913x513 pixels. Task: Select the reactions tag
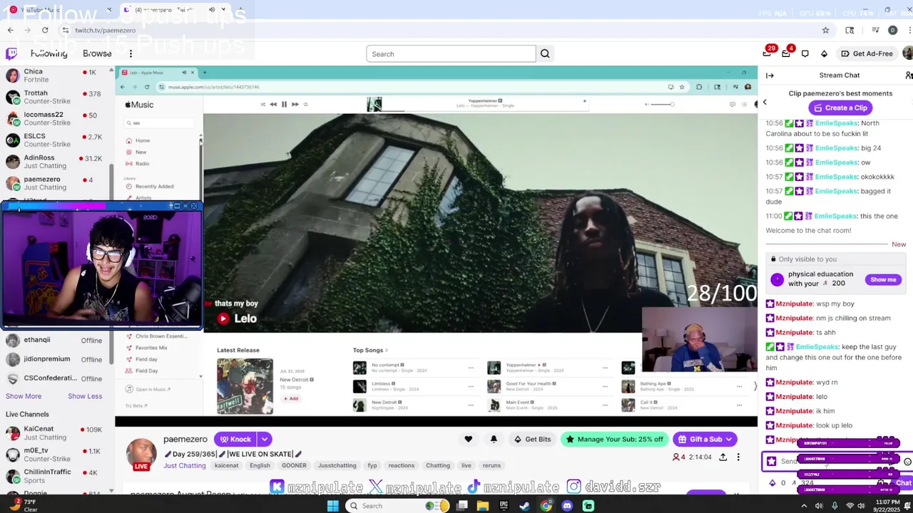[401, 465]
